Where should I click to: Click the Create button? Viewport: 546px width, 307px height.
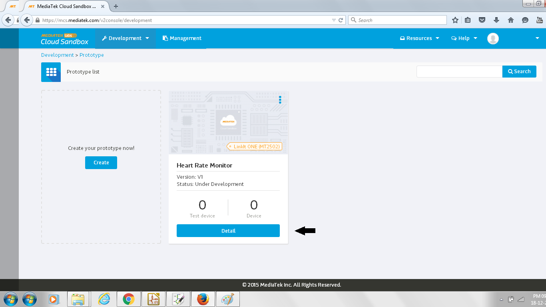[x=101, y=163]
